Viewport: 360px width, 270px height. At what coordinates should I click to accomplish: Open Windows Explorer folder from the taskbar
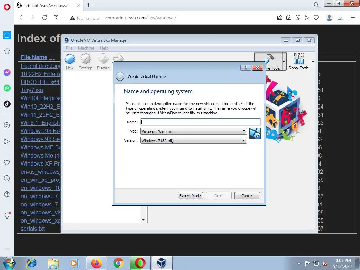(x=53, y=263)
